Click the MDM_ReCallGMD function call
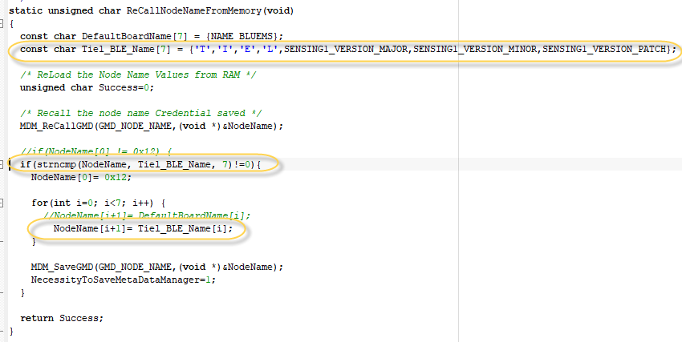682x342 pixels. point(152,127)
